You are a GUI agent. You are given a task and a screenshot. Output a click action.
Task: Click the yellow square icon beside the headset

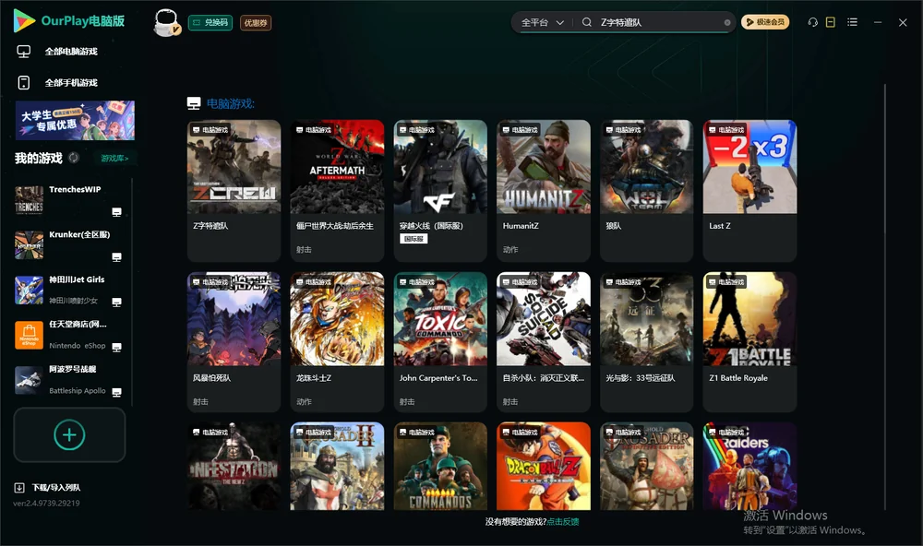(x=831, y=22)
